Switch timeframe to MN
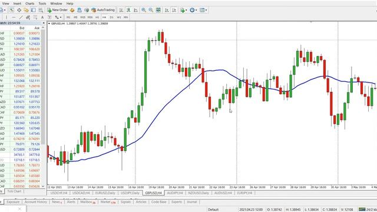The height and width of the screenshot is (212, 377). tap(125, 17)
